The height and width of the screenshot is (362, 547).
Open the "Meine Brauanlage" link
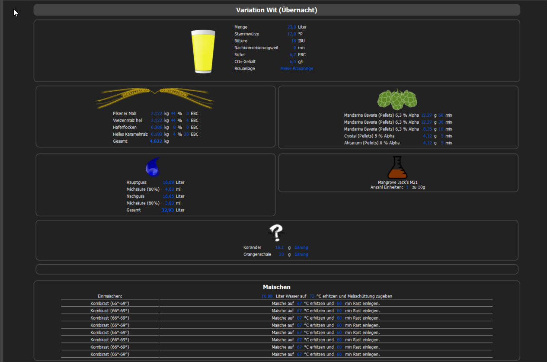[x=297, y=69]
